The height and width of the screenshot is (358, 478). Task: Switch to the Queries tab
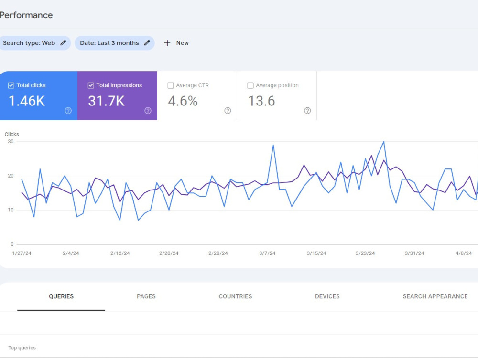(61, 296)
